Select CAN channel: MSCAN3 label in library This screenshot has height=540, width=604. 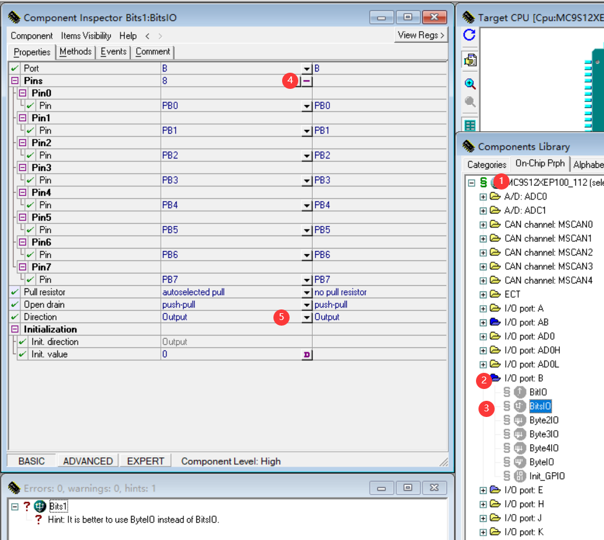pyautogui.click(x=549, y=267)
